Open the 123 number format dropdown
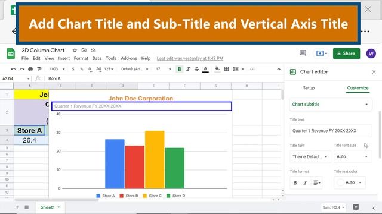 pos(109,69)
